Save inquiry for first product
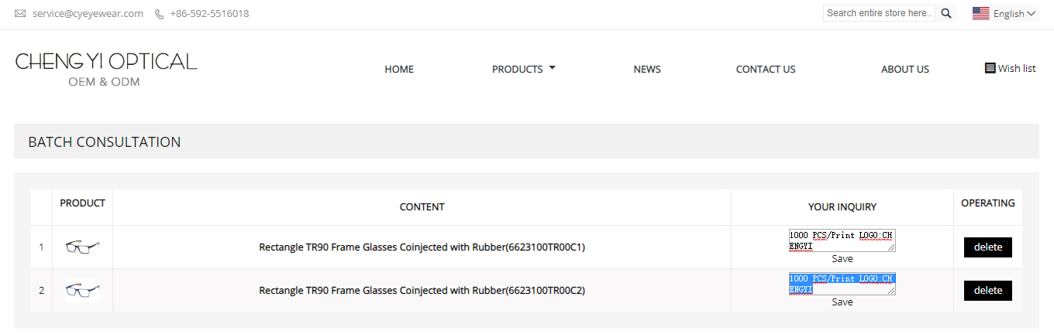The width and height of the screenshot is (1054, 334). click(x=842, y=259)
